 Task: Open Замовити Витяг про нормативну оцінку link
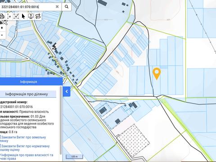(25, 148)
